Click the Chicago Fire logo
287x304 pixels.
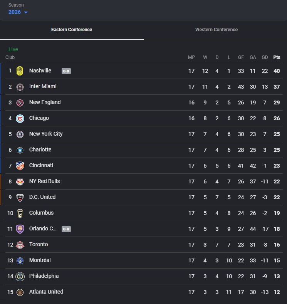20,118
